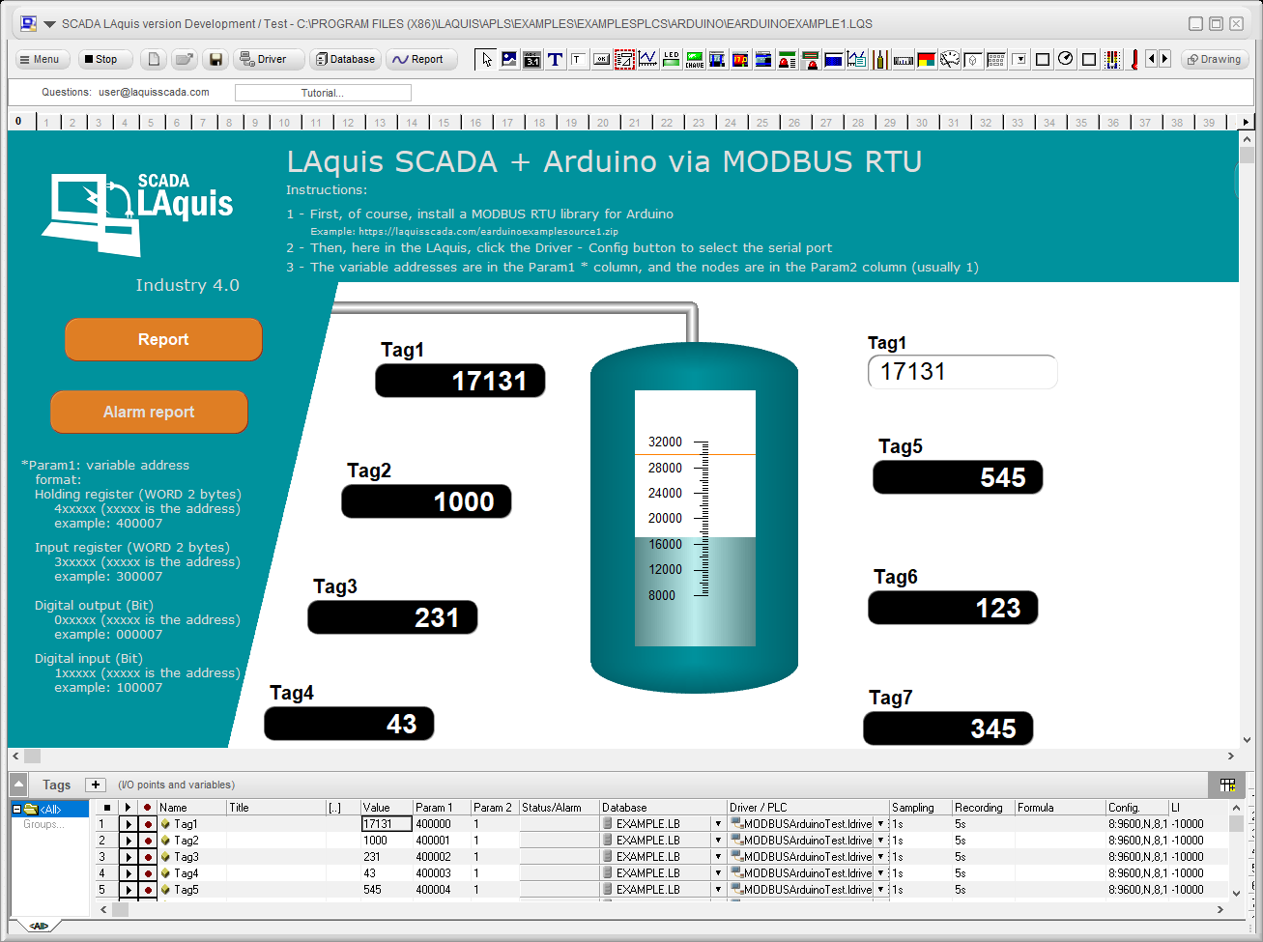Screen dimensions: 1263x942
Task: Pick the red dashed edit-box tool
Action: [x=624, y=59]
